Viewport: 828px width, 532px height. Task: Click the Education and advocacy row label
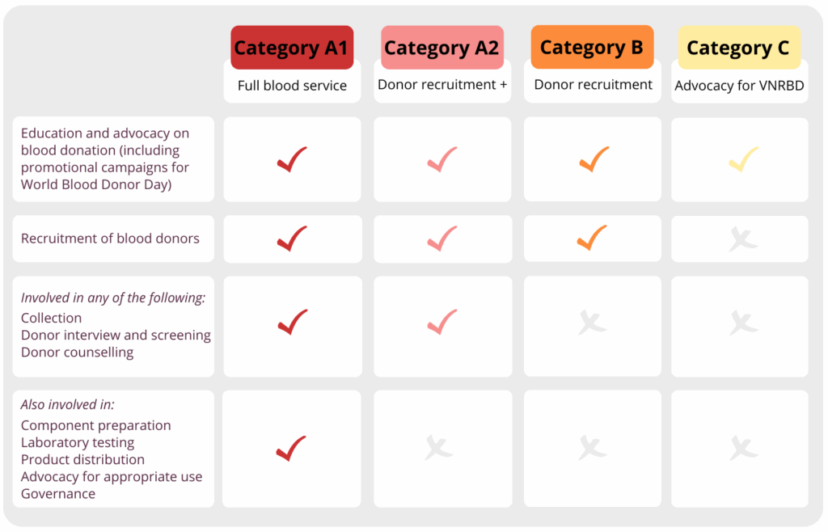105,158
